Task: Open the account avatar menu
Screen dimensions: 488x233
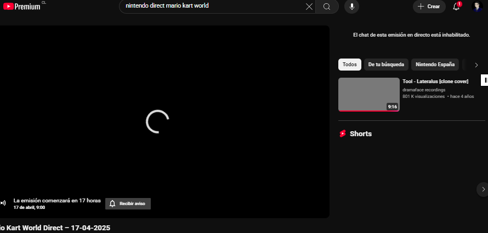Action: pos(477,6)
